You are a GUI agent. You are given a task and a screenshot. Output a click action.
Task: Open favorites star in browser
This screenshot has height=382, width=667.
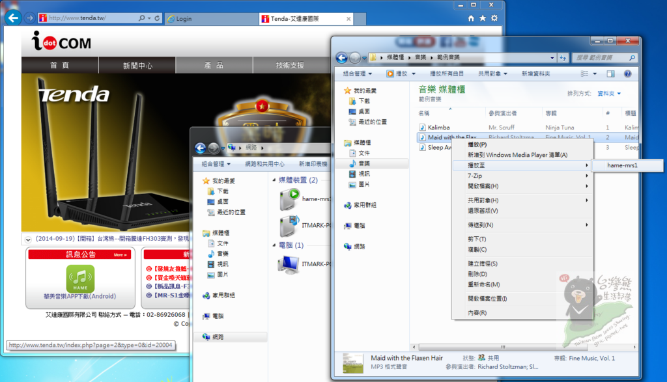[x=483, y=18]
